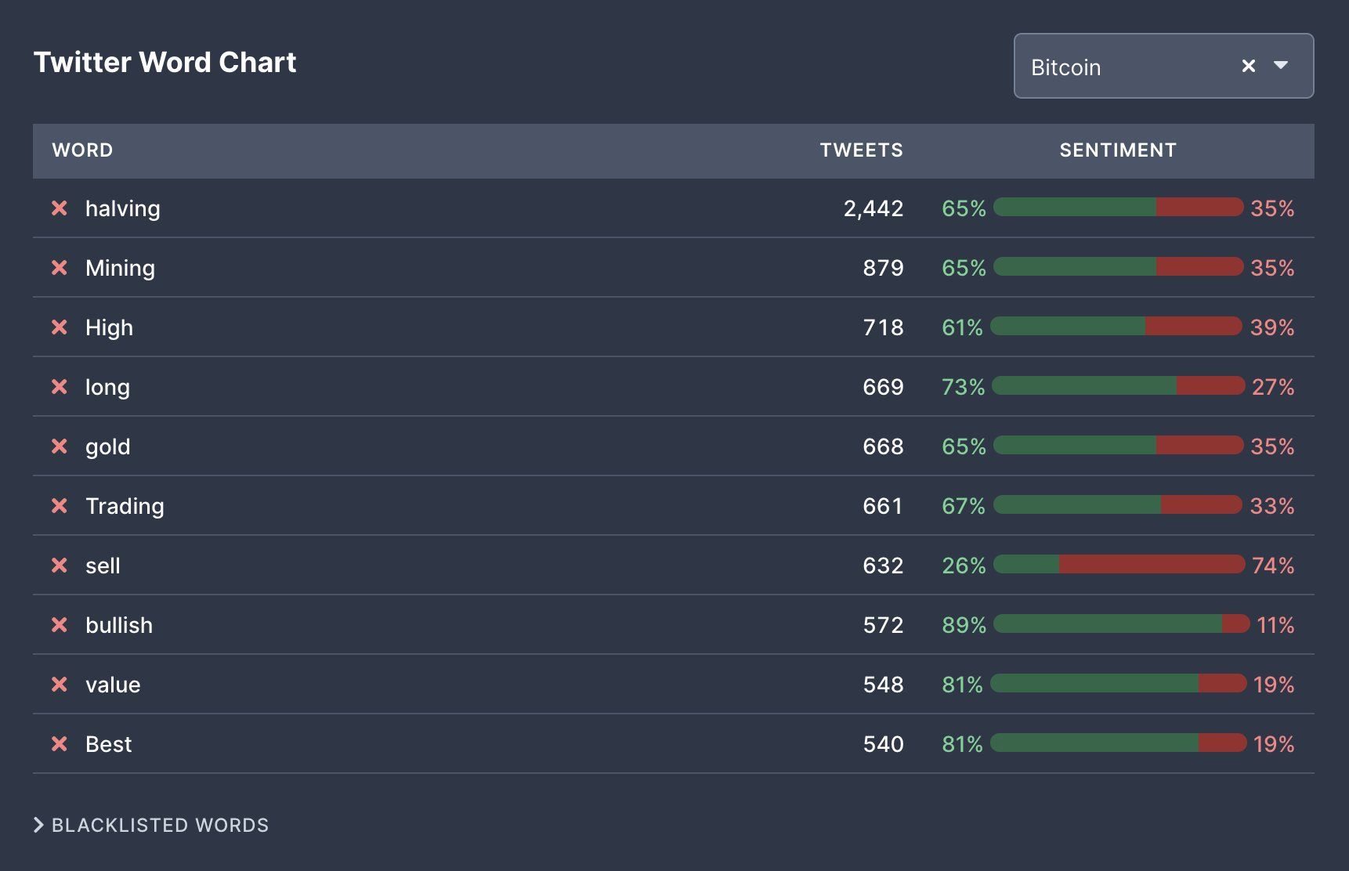The image size is (1349, 871).
Task: Sort by the TWEETS column header
Action: click(x=861, y=150)
